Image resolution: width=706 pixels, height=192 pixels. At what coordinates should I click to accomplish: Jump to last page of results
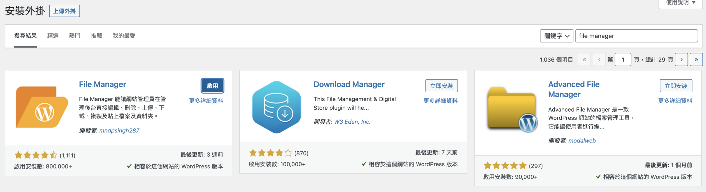(x=696, y=60)
